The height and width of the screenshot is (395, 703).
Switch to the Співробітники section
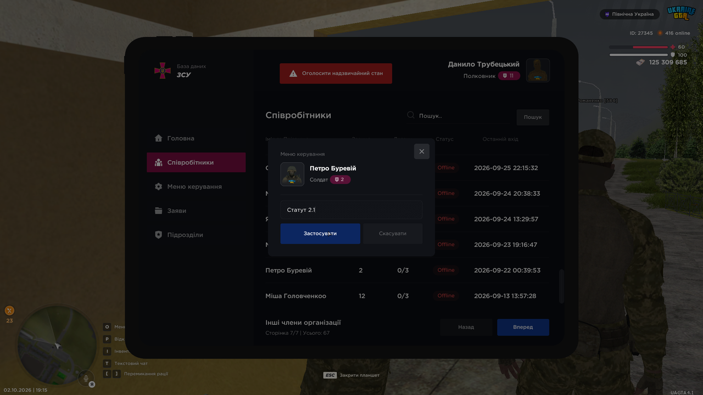pos(196,162)
